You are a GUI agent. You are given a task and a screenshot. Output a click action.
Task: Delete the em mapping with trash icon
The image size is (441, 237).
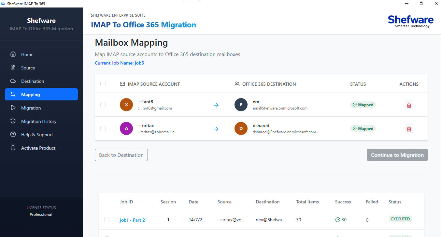(409, 105)
